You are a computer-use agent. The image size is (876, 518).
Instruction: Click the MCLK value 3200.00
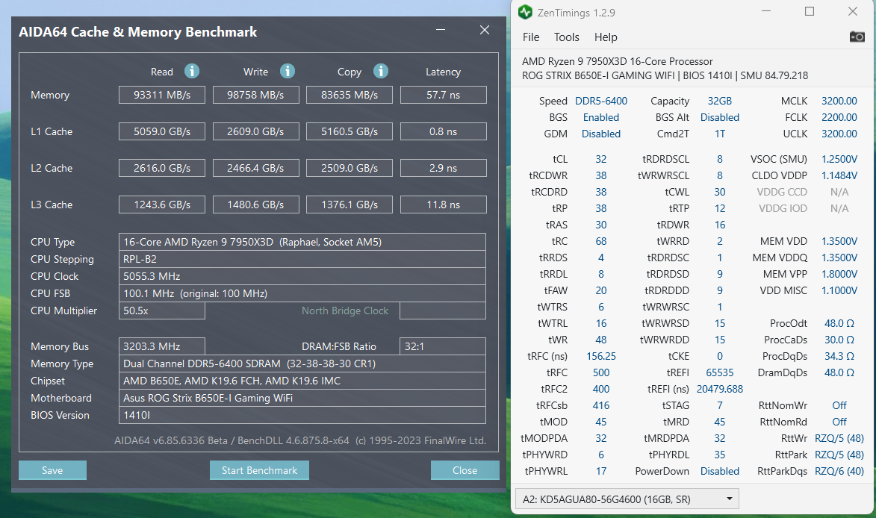coord(839,101)
